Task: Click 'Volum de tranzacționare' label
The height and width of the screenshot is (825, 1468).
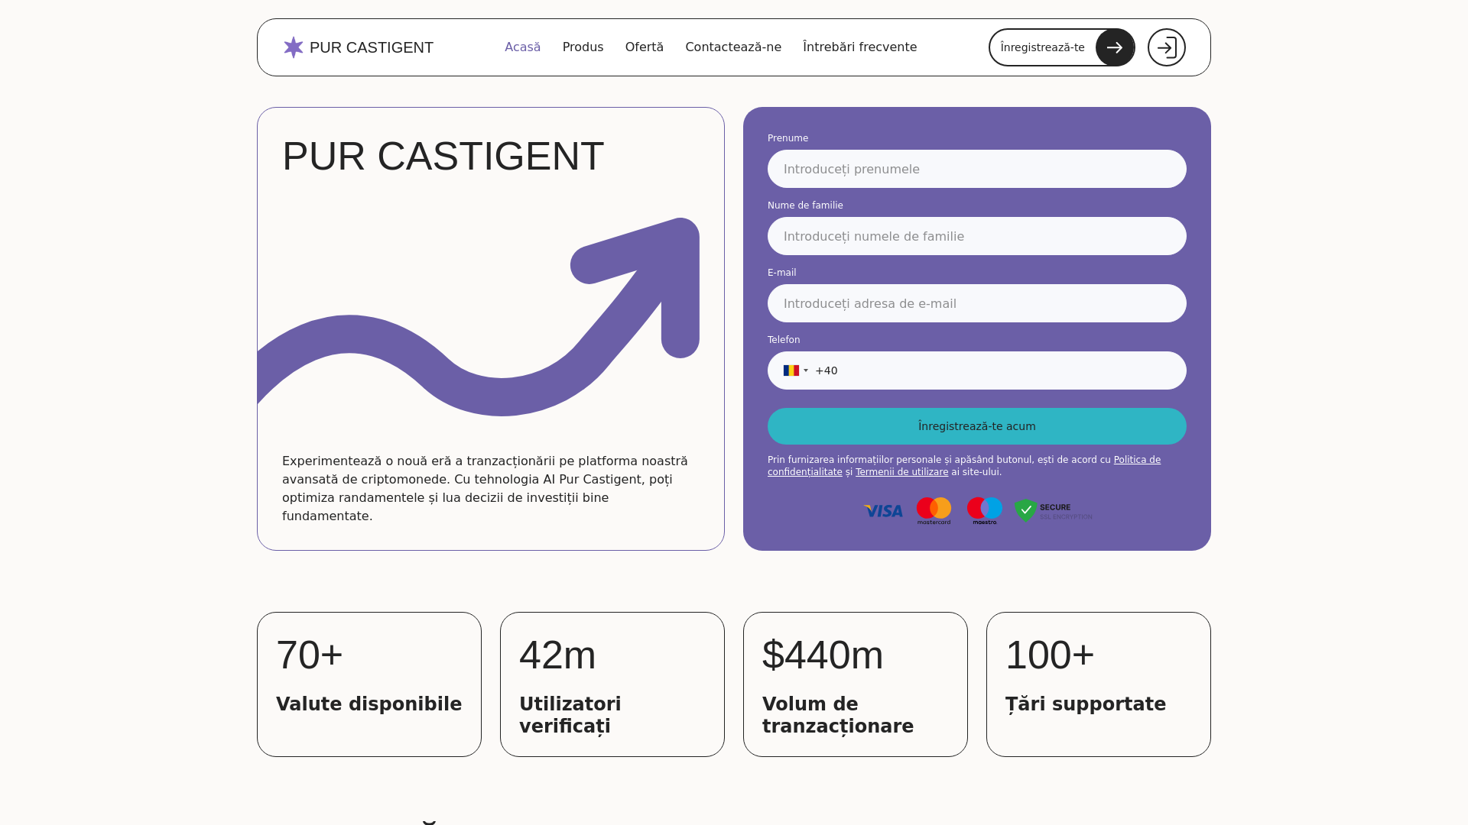Action: pos(838,715)
